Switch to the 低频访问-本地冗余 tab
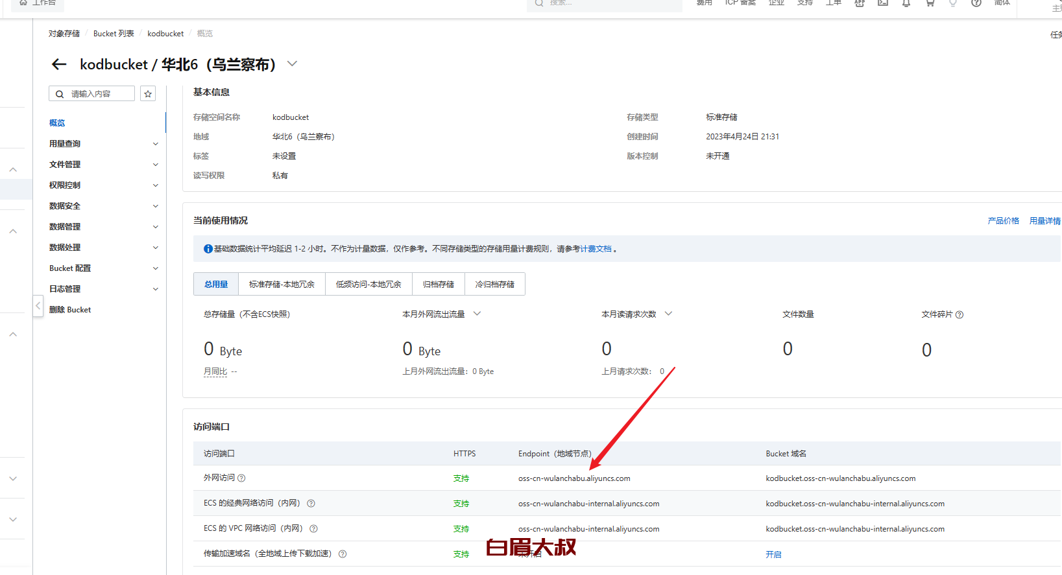1062x575 pixels. pyautogui.click(x=368, y=285)
